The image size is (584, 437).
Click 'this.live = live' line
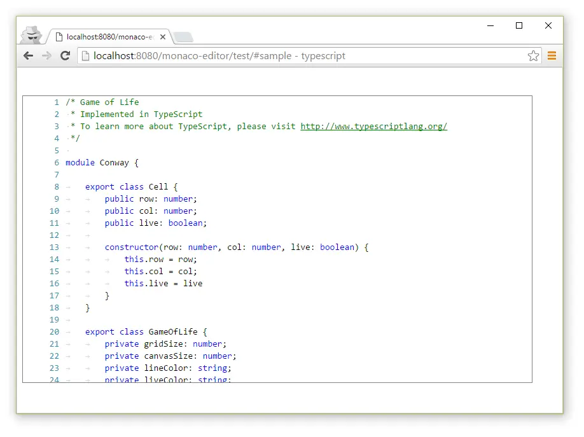pos(163,284)
